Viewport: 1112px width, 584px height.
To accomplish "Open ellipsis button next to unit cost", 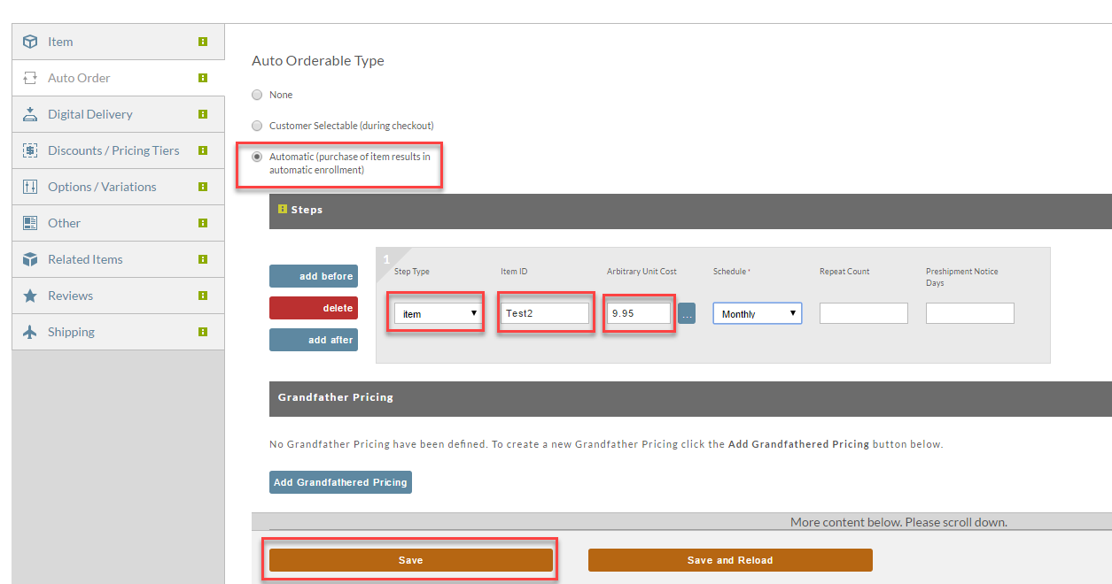I will point(687,313).
